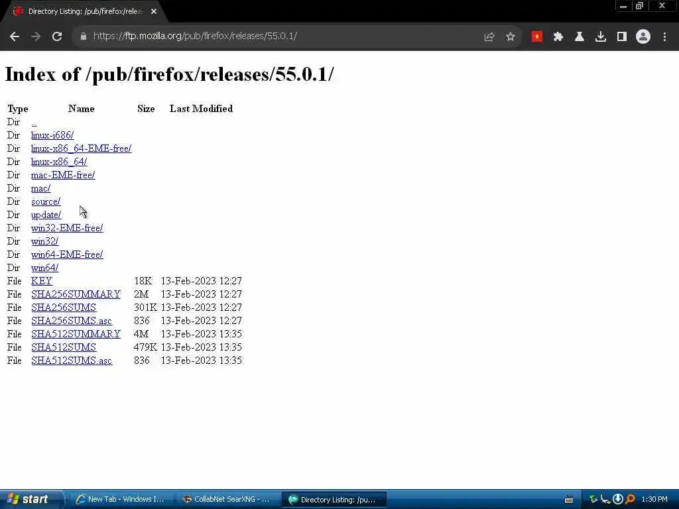Open the linux-x86_64-EME-free/ directory
The width and height of the screenshot is (679, 509).
coord(82,148)
